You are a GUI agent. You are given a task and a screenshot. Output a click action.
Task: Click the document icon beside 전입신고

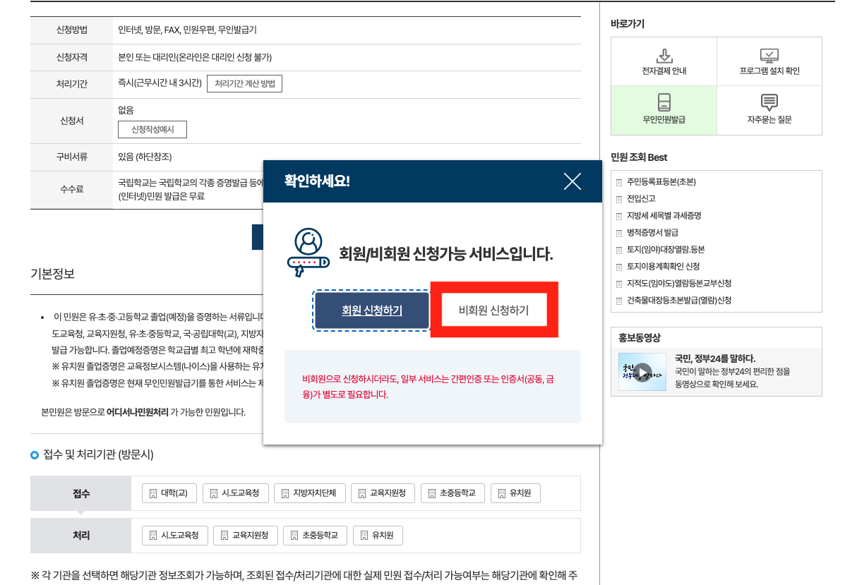[x=618, y=198]
